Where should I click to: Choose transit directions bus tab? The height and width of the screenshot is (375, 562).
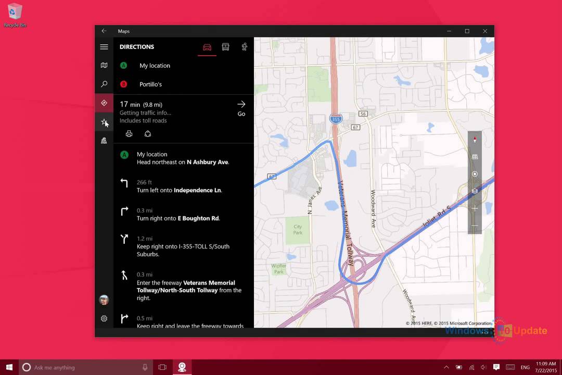(x=225, y=47)
